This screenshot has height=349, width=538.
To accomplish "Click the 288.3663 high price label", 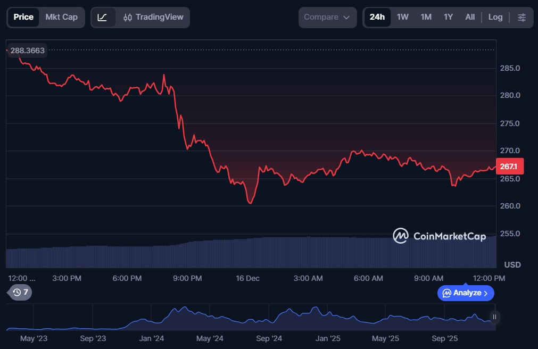I will 27,51.
